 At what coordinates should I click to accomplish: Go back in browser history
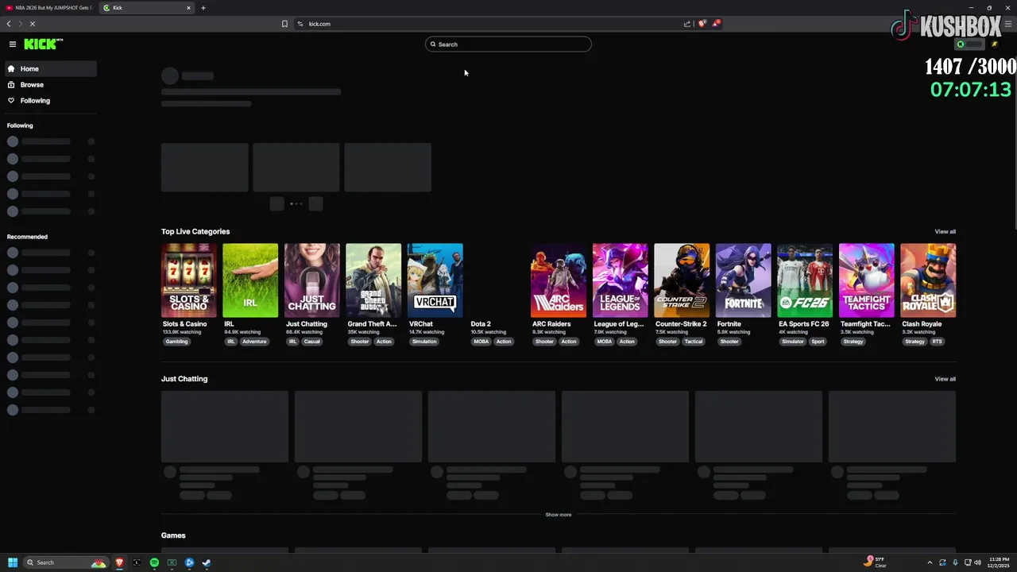[x=9, y=24]
